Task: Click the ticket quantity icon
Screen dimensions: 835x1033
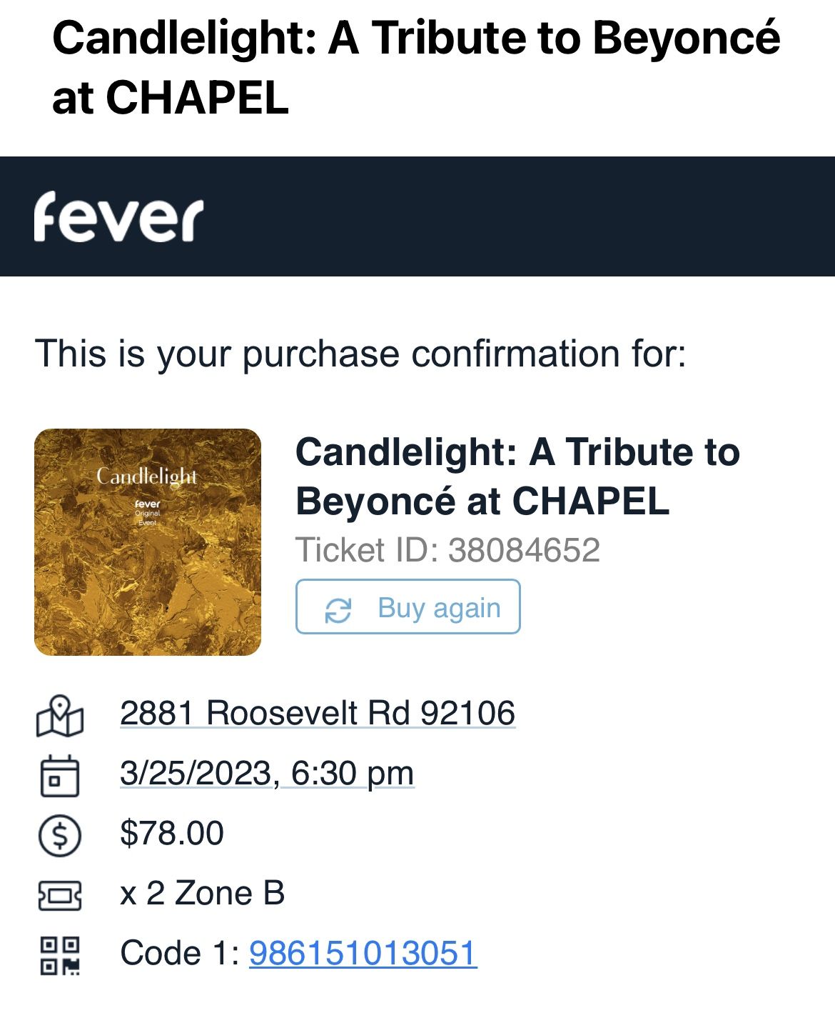Action: pyautogui.click(x=60, y=894)
